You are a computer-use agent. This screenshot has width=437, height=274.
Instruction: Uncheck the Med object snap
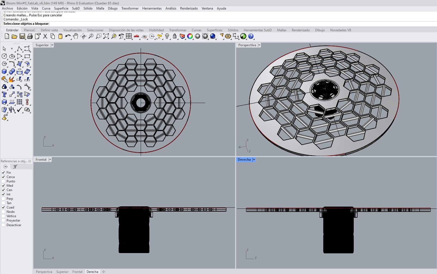(4, 186)
